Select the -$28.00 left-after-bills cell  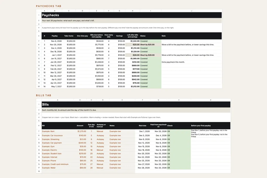coord(132,55)
